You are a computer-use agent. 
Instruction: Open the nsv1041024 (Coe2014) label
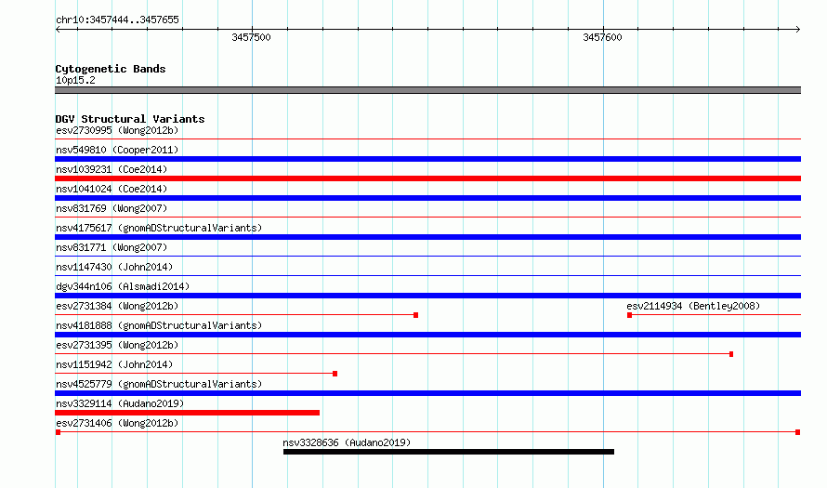[x=112, y=189]
